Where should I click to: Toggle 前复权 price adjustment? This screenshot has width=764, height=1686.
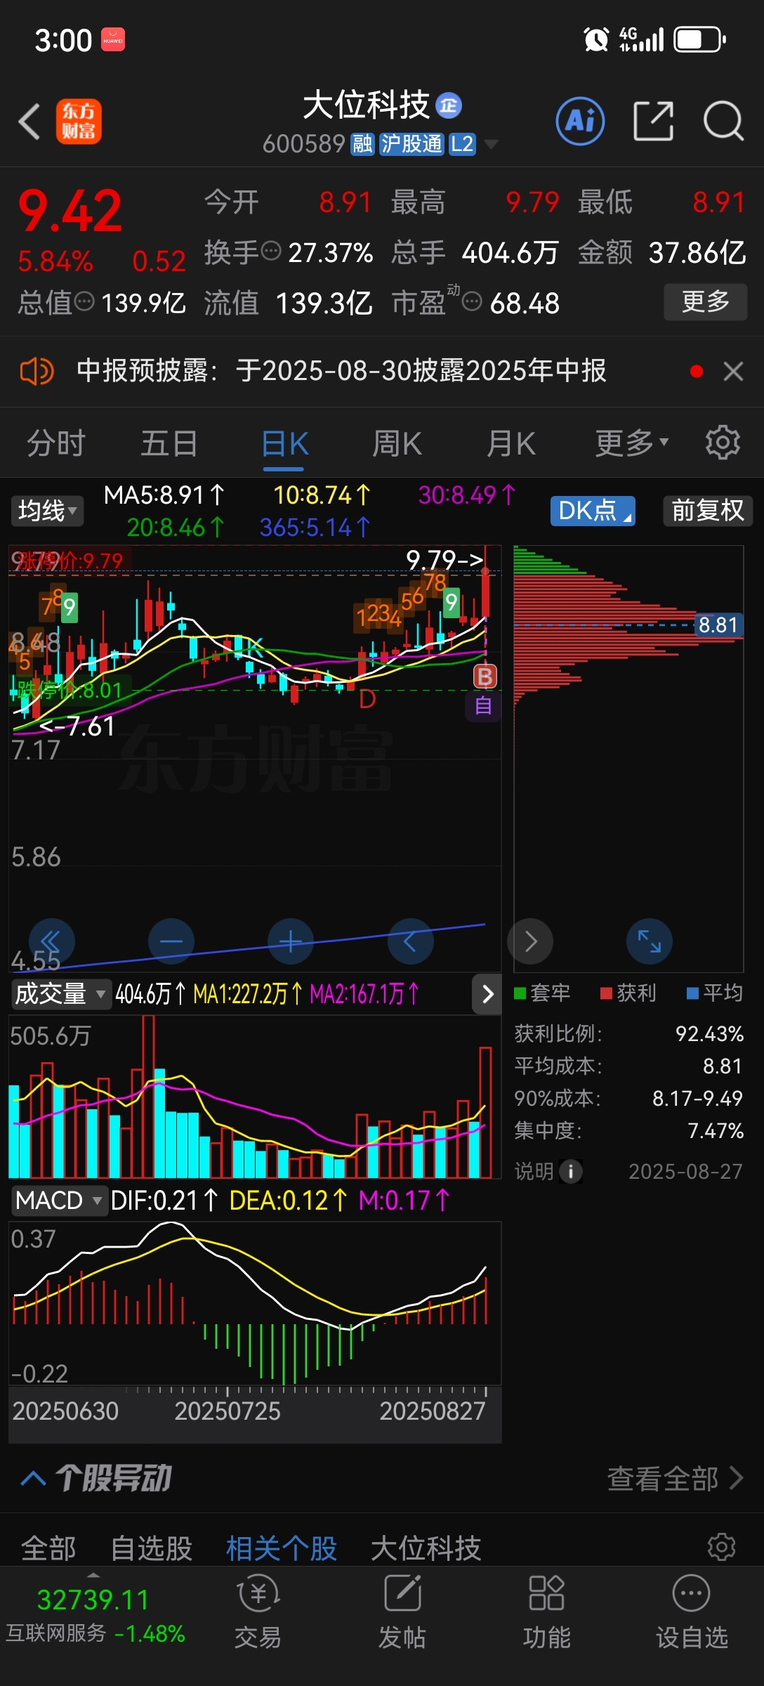[708, 511]
